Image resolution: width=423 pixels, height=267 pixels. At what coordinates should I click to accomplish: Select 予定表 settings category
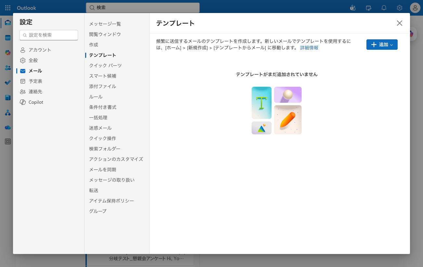49,81
